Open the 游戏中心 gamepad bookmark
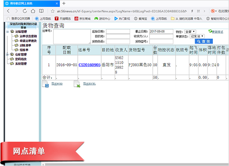 [x=102, y=19]
